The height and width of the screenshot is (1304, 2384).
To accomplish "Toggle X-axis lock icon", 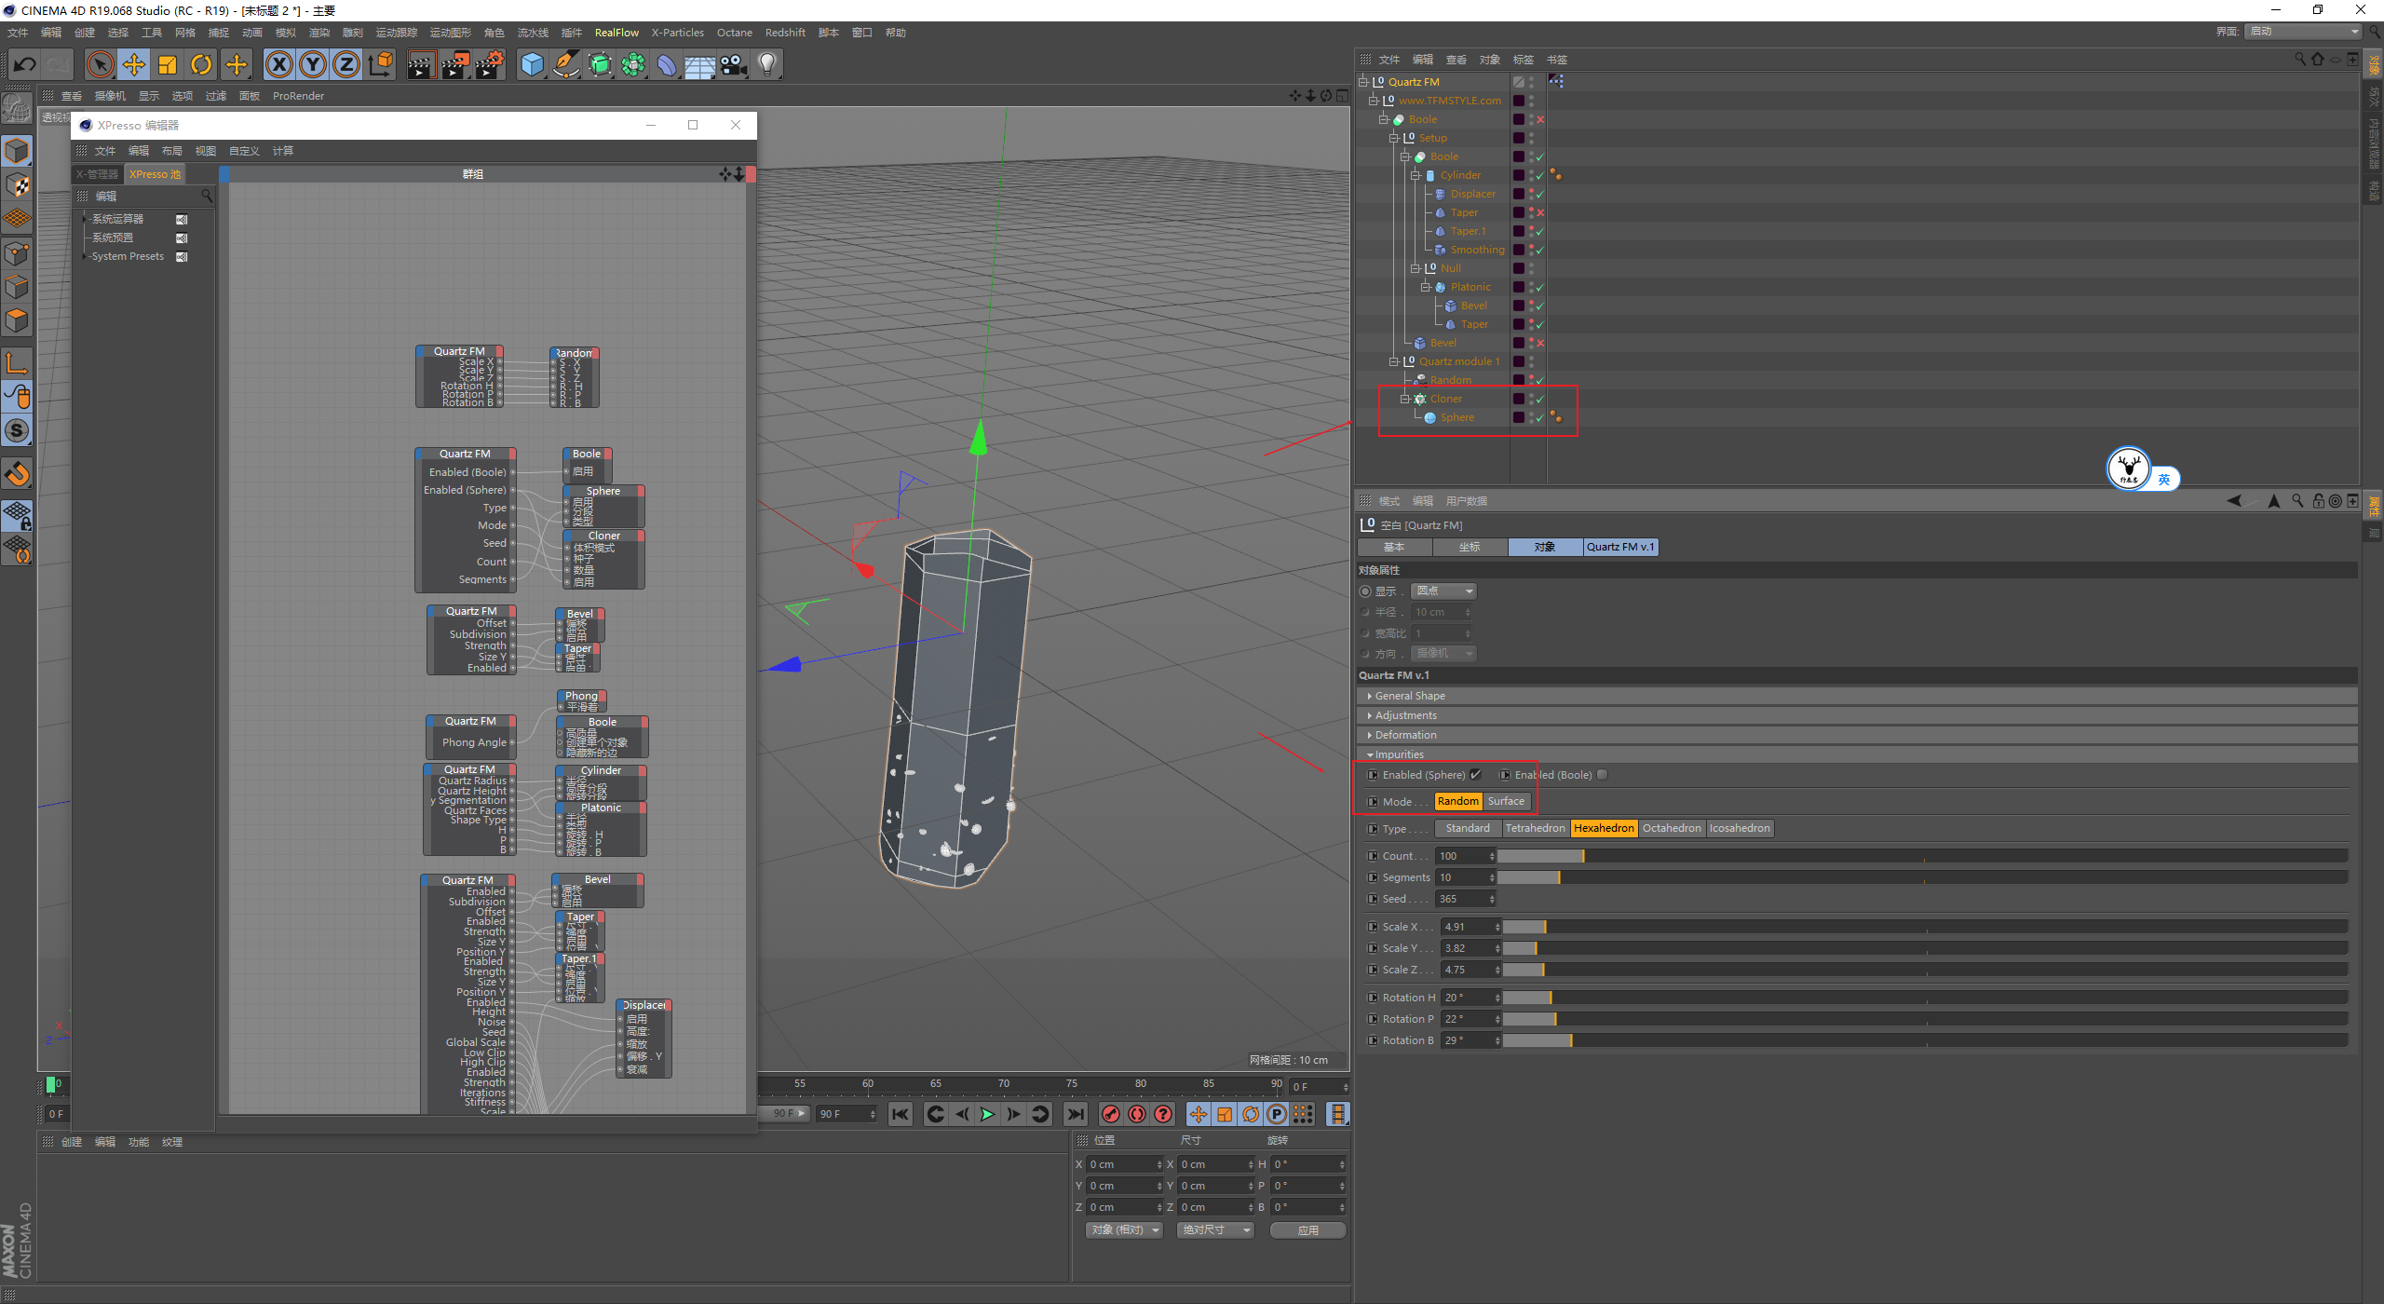I will coord(278,64).
